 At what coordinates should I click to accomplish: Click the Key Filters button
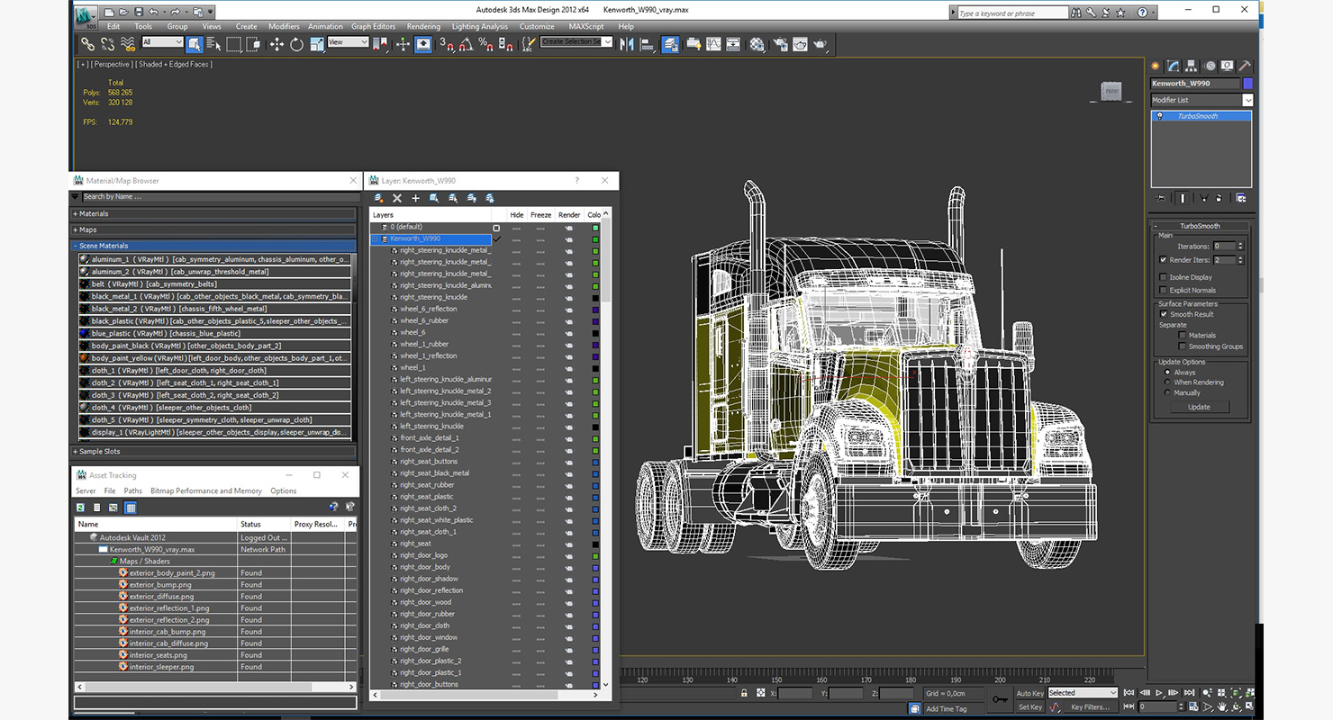pyautogui.click(x=1089, y=707)
